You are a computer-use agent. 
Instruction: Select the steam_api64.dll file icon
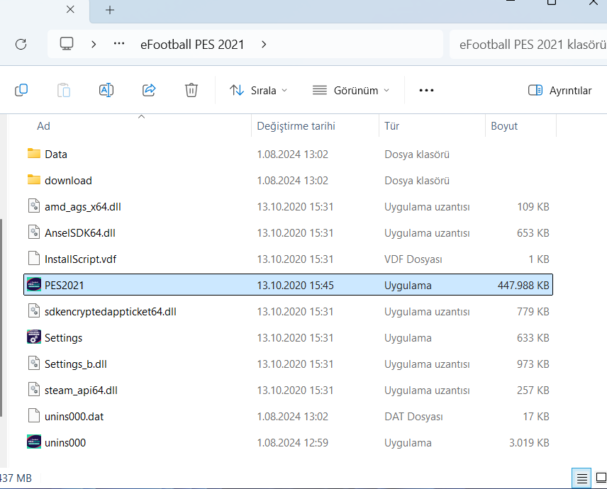[x=34, y=390]
